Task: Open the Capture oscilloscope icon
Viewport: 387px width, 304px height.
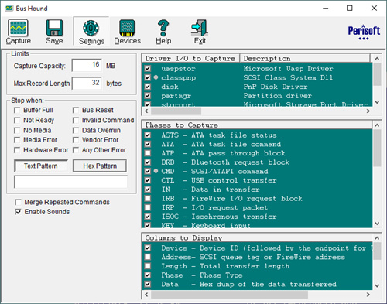Action: click(18, 28)
